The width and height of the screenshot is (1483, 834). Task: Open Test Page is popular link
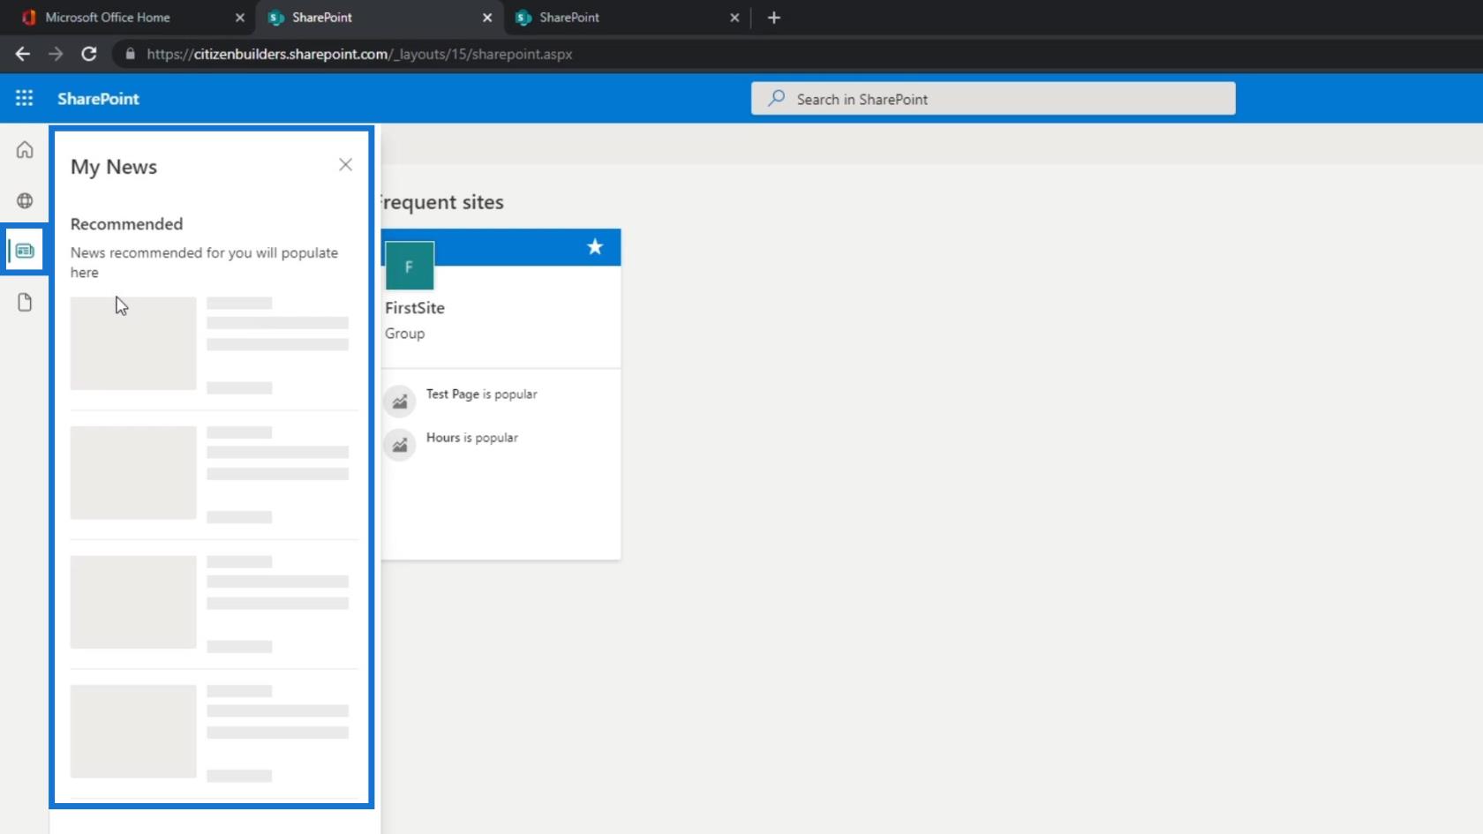(481, 394)
